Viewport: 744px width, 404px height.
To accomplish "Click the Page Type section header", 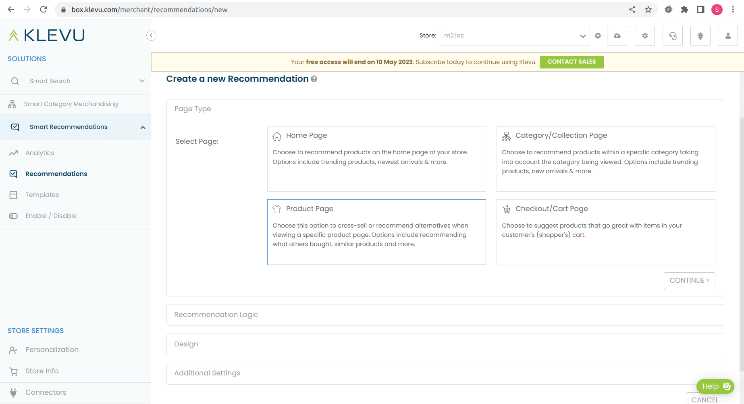I will [445, 109].
